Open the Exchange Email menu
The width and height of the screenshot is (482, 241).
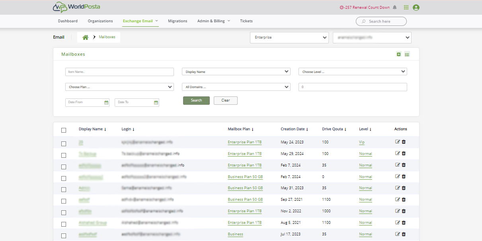pyautogui.click(x=140, y=21)
